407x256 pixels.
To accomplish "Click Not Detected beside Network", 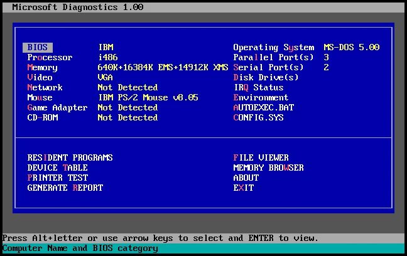I will (128, 87).
